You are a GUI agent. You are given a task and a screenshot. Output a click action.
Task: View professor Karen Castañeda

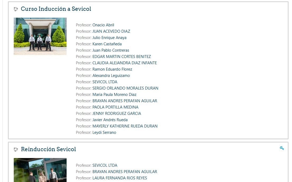(x=107, y=44)
